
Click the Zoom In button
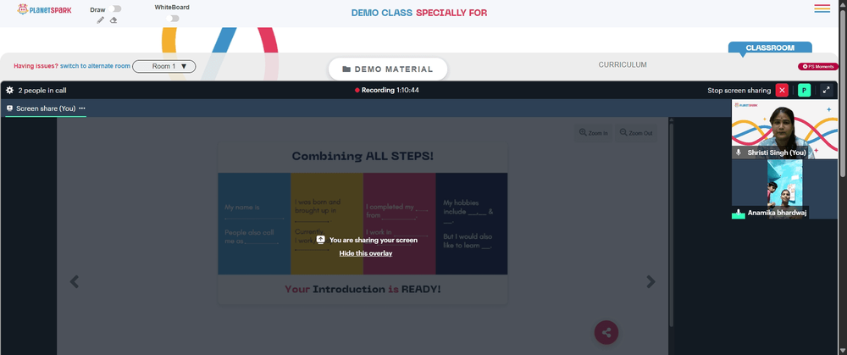point(593,133)
